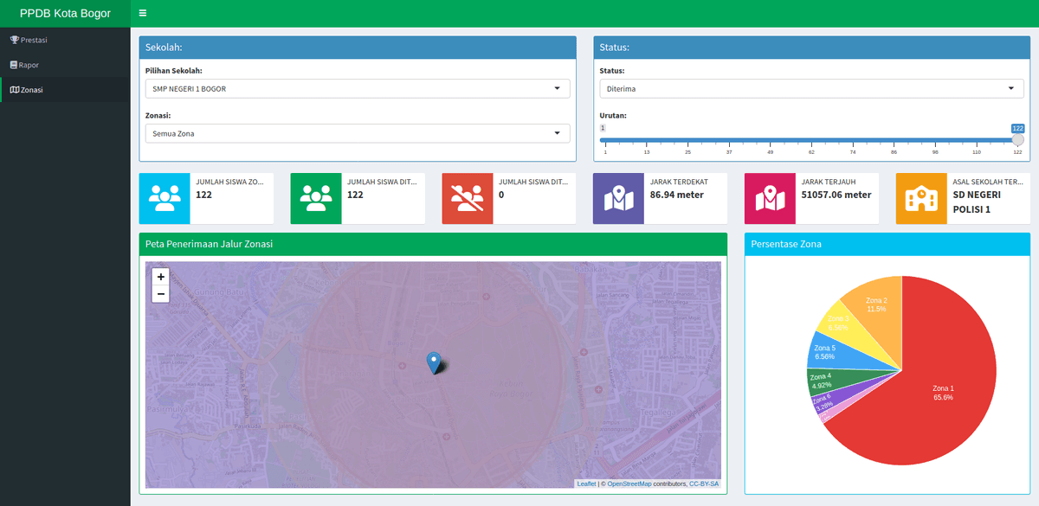Click the 'JARAK TERDEKAT' label

pos(679,182)
